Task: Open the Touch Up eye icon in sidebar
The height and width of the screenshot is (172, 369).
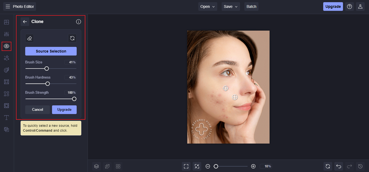Action: coord(6,46)
